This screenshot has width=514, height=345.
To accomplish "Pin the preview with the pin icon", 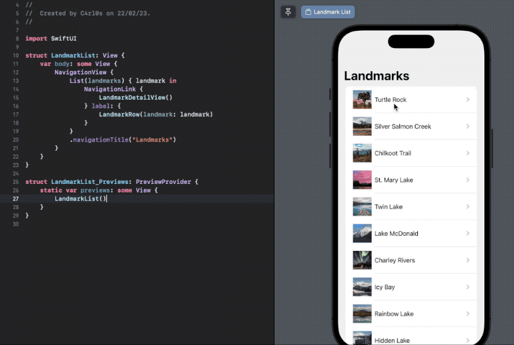I will coord(288,12).
